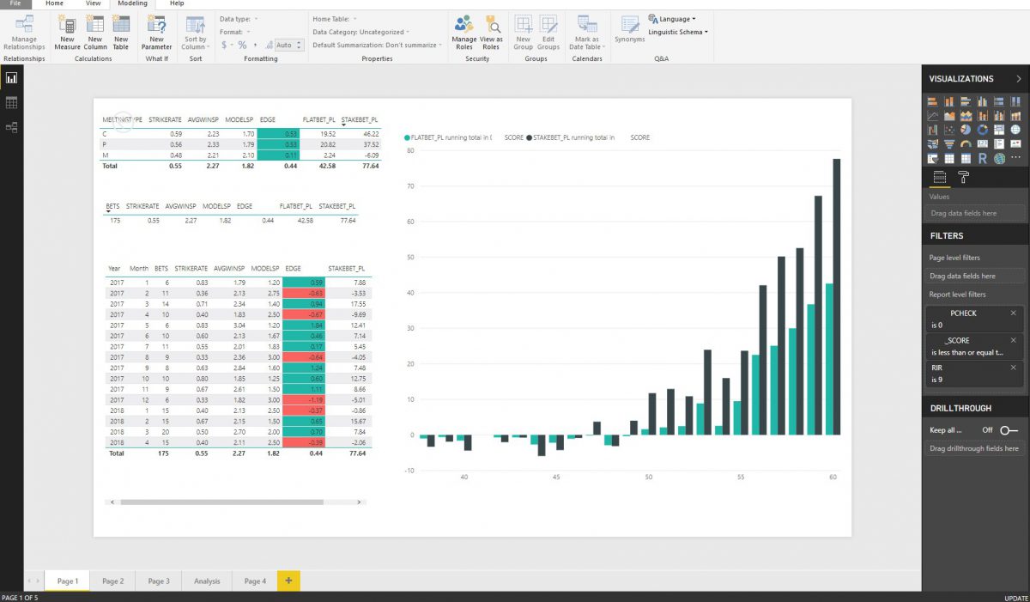Select the clustered column chart visual

pyautogui.click(x=984, y=100)
